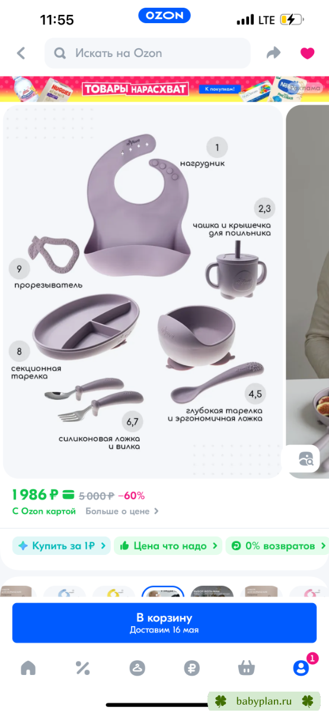The height and width of the screenshot is (713, 329).
Task: Open the Товары нарасхват banner
Action: pyautogui.click(x=164, y=89)
